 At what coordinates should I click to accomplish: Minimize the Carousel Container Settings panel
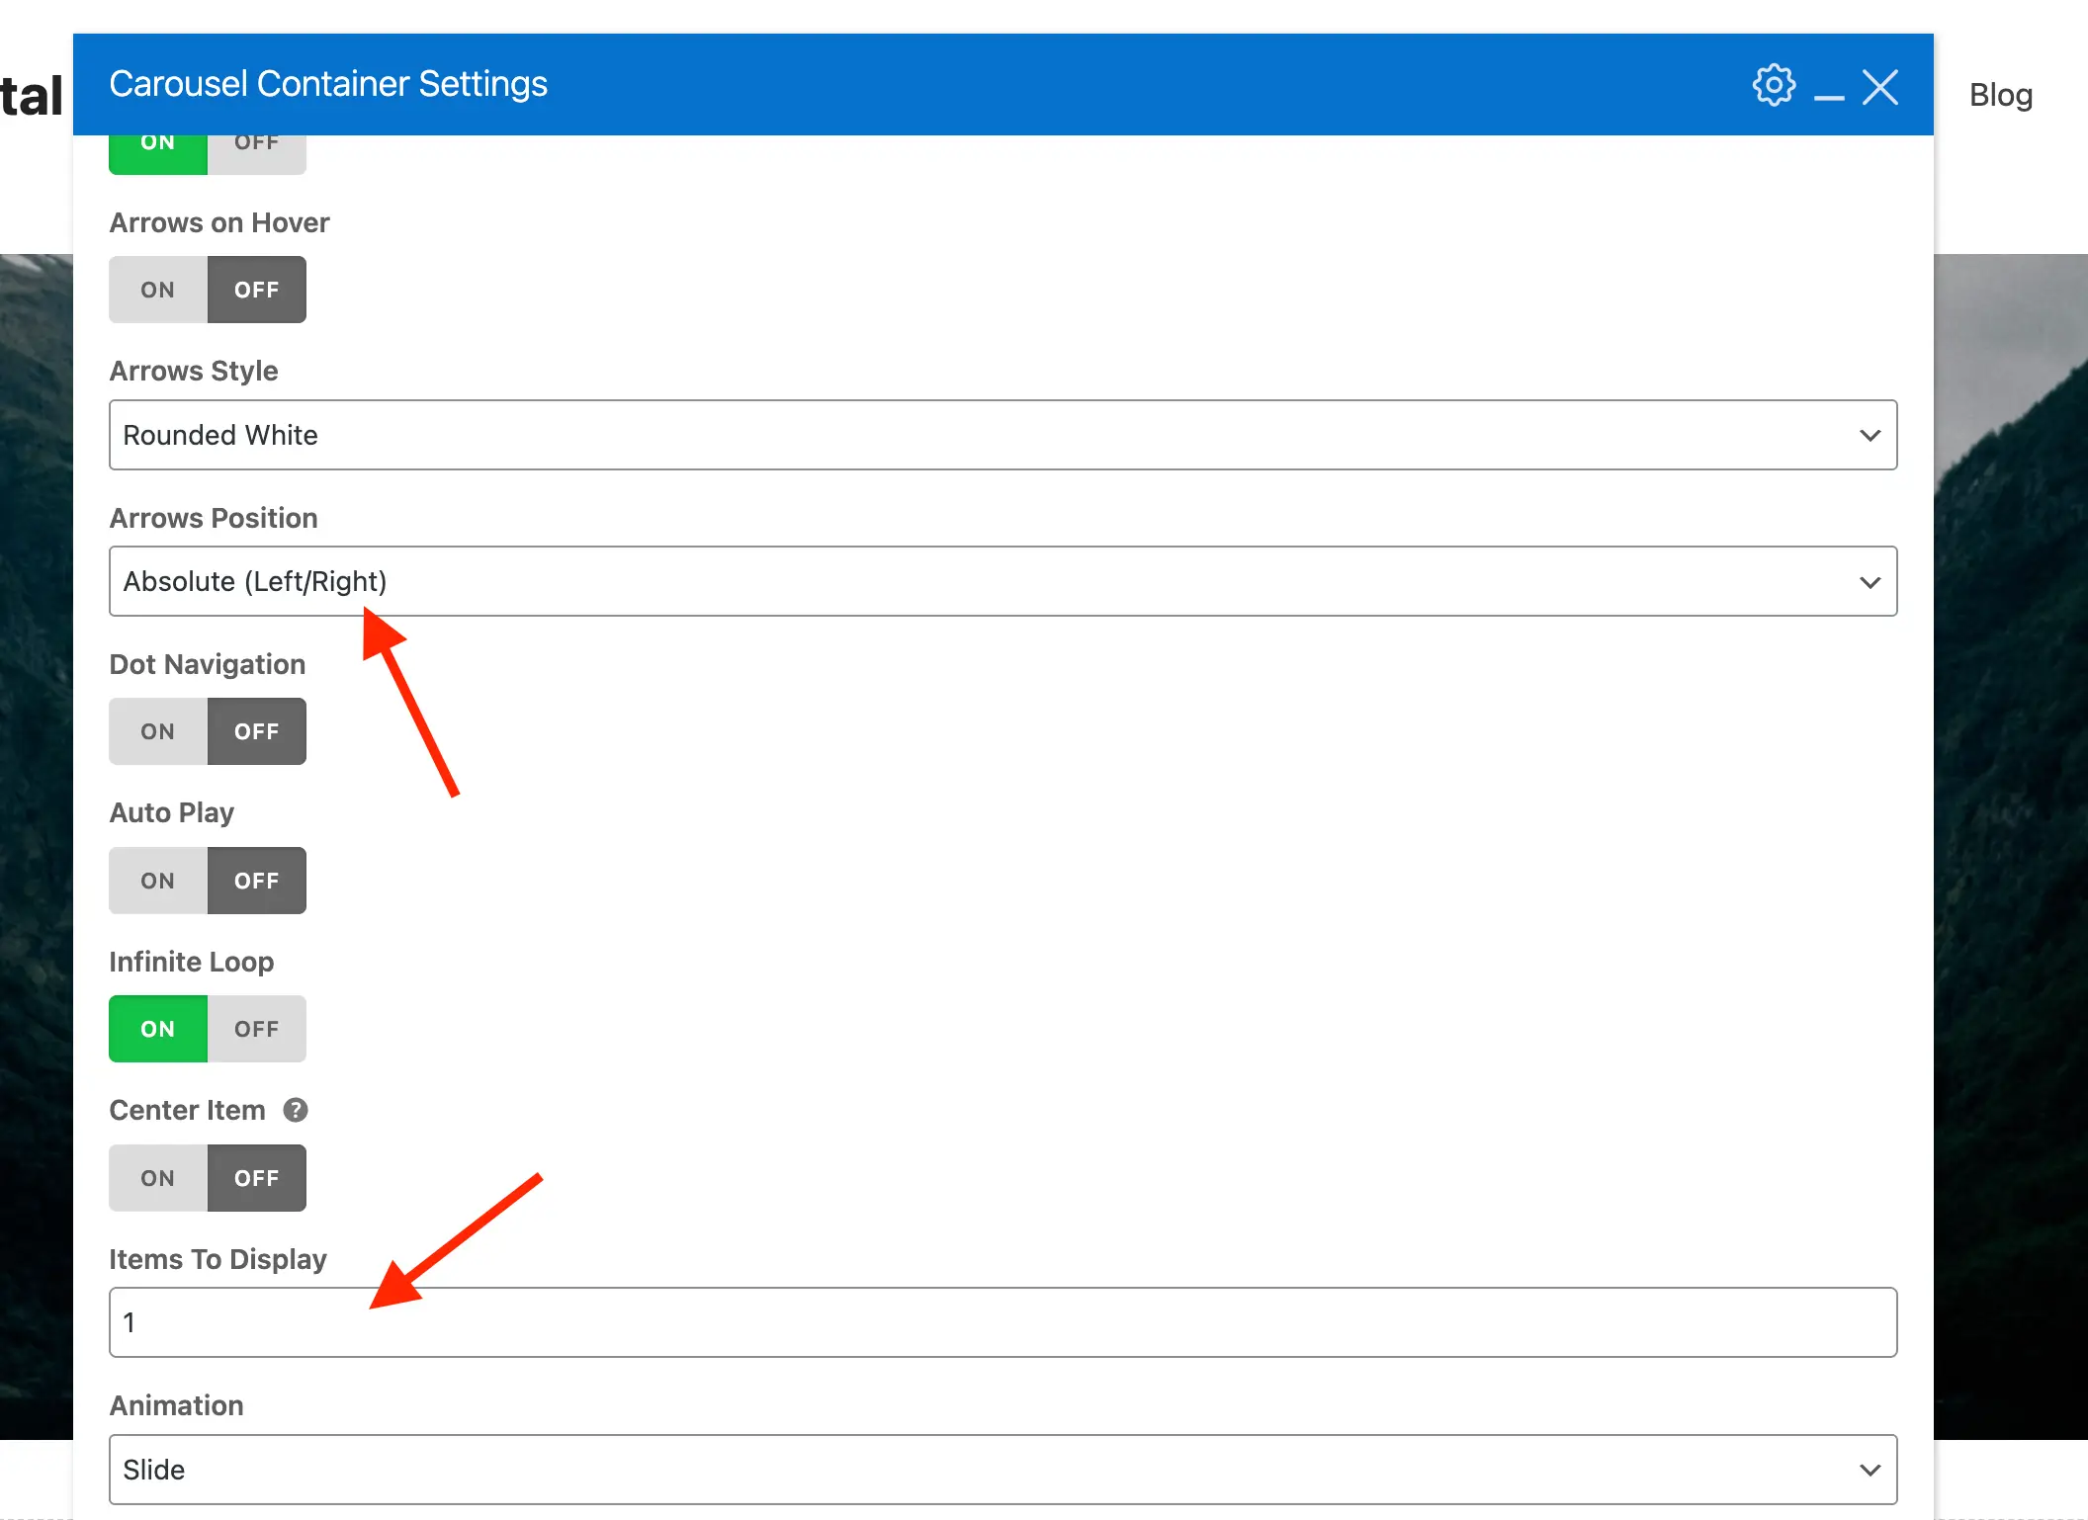pos(1829,97)
